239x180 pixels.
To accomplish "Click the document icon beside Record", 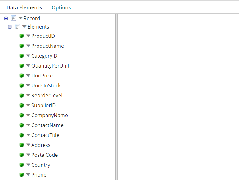I will (13, 19).
